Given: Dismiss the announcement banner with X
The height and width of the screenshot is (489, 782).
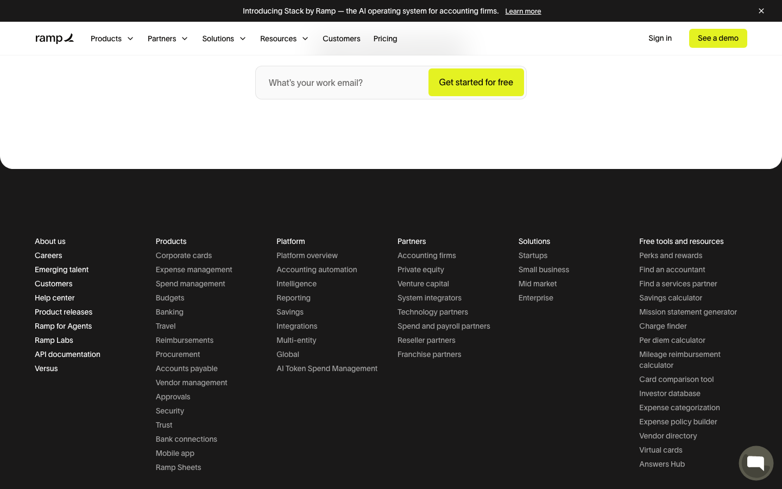Looking at the screenshot, I should [761, 11].
